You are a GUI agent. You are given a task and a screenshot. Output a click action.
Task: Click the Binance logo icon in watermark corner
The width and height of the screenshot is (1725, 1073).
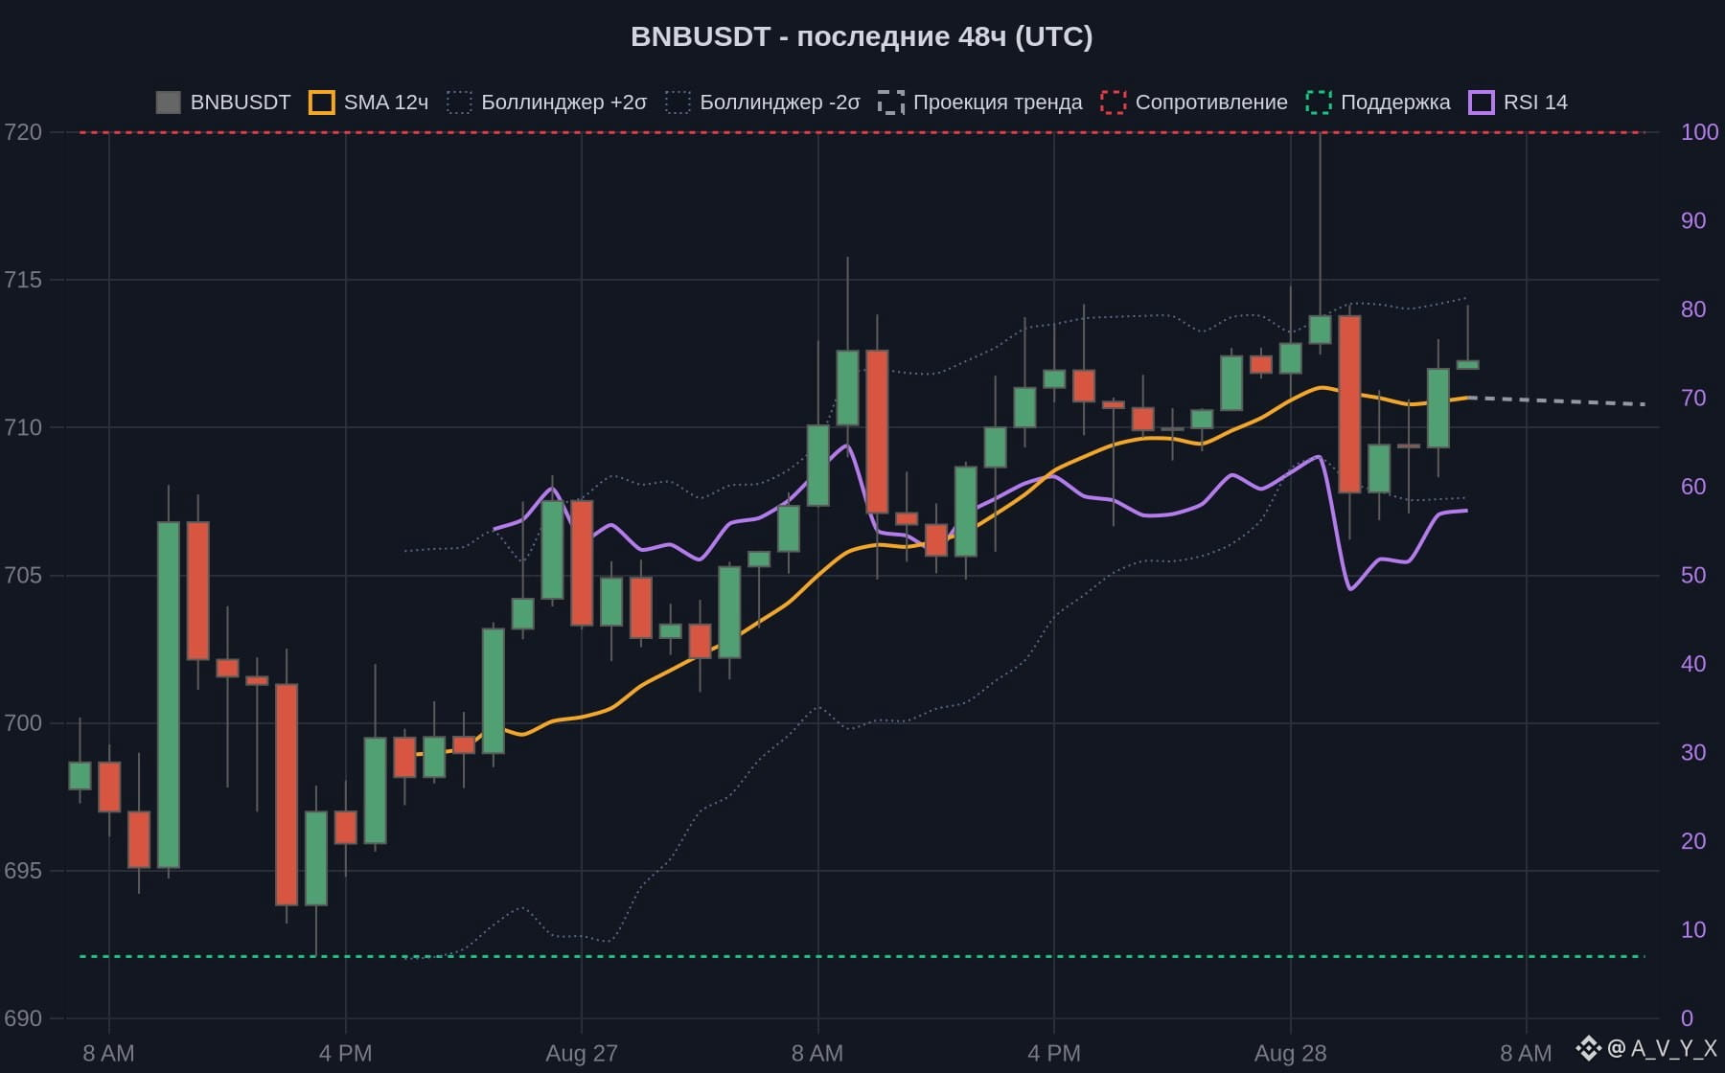coord(1589,1048)
